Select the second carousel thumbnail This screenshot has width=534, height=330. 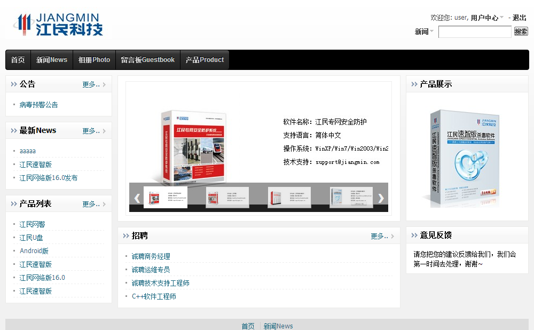[227, 197]
